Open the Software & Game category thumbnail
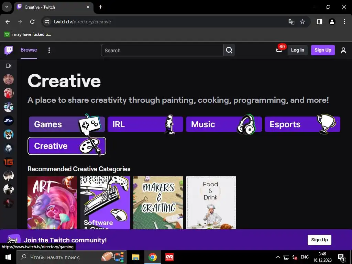Screen dimensions: 352x264 [105, 203]
